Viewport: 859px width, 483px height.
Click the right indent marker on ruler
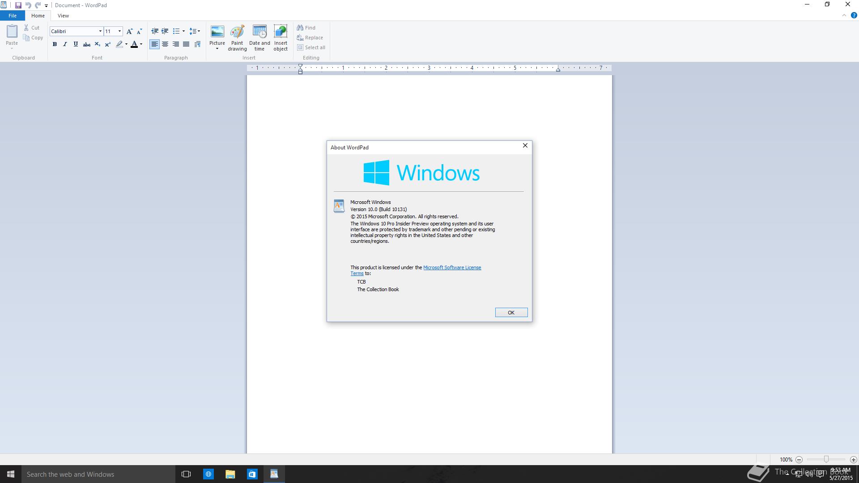pyautogui.click(x=558, y=69)
